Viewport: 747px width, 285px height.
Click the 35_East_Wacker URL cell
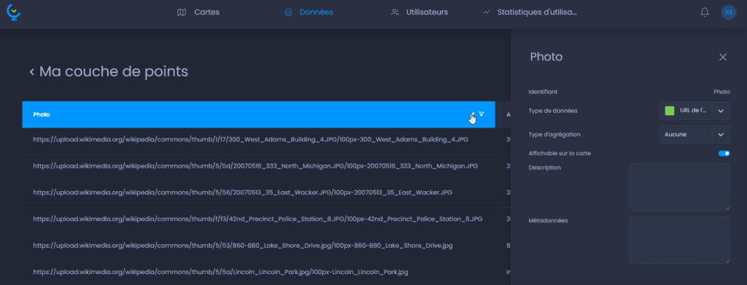(242, 192)
